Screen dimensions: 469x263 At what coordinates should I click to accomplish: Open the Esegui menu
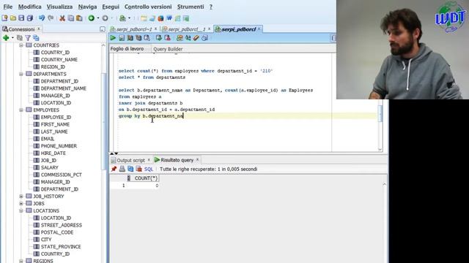pyautogui.click(x=111, y=7)
